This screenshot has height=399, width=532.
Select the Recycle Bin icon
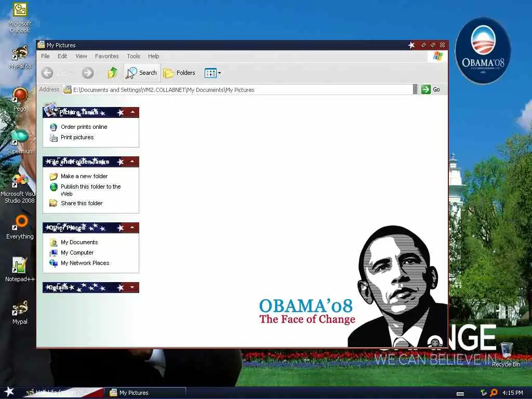[506, 354]
